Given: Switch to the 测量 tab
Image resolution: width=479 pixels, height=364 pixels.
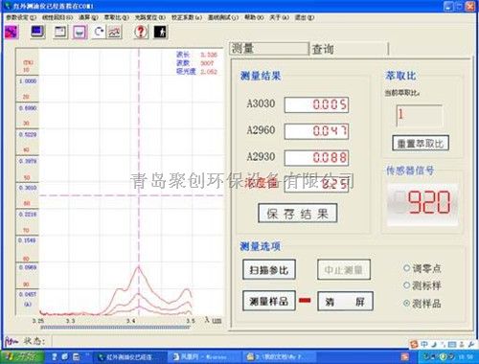Looking at the screenshot, I should pos(269,49).
